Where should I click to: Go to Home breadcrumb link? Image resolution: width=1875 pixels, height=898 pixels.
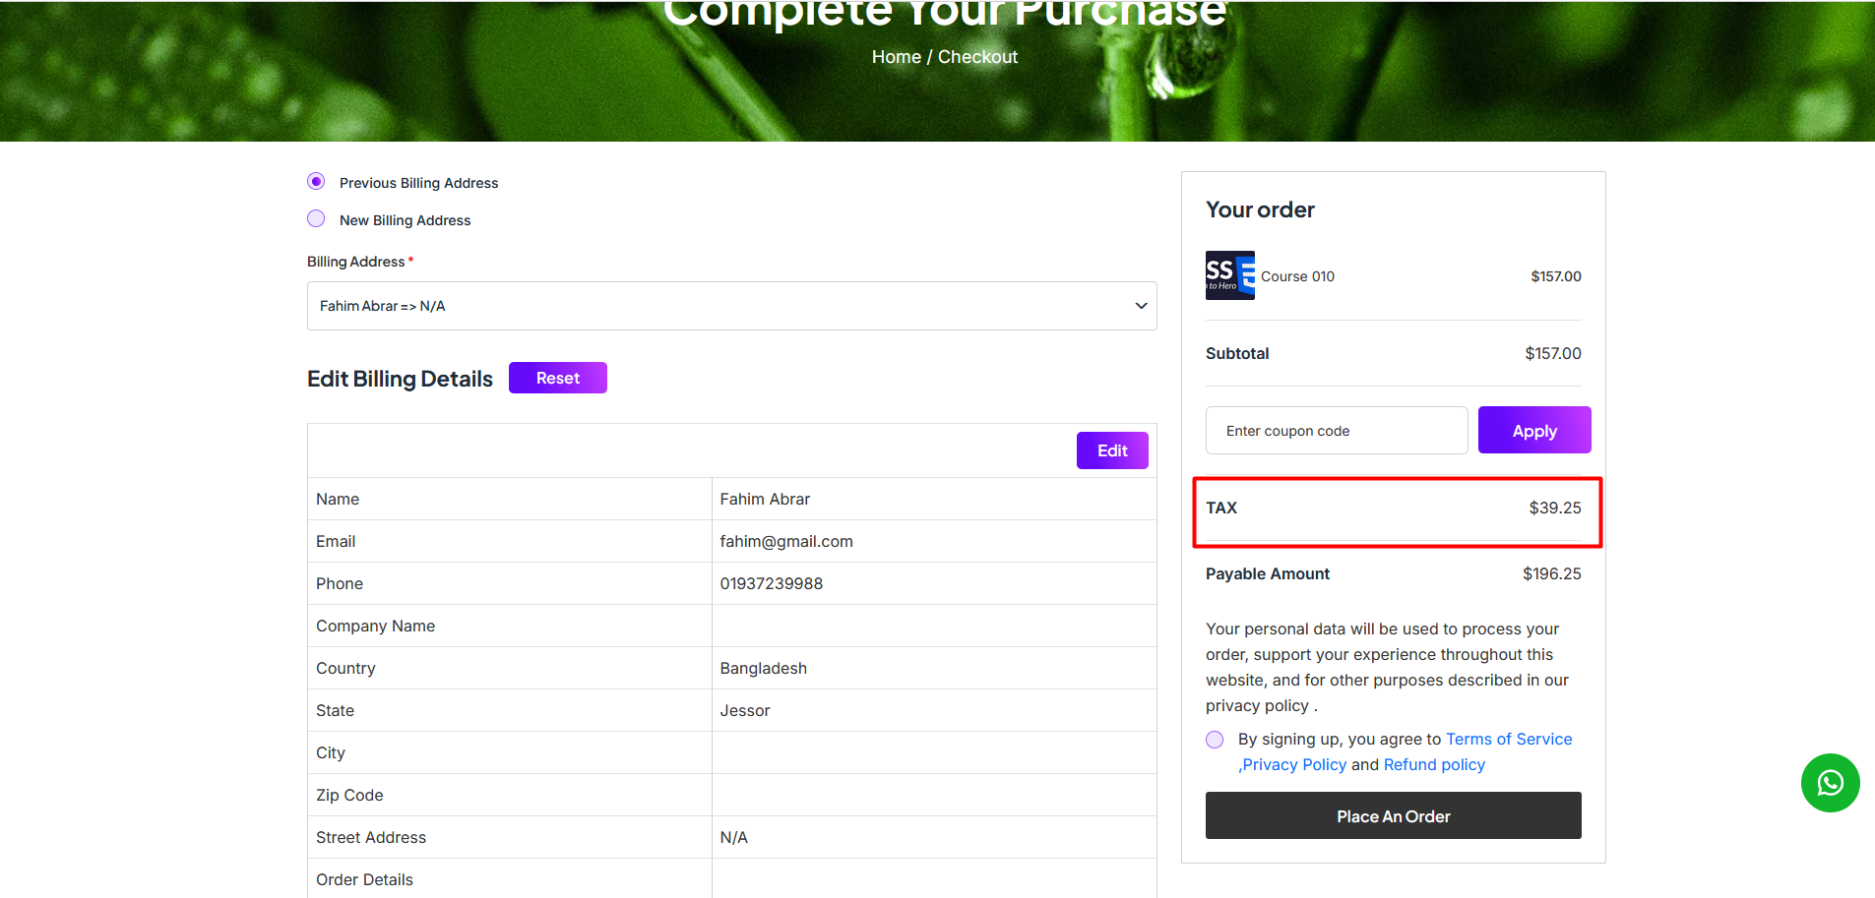(x=896, y=57)
